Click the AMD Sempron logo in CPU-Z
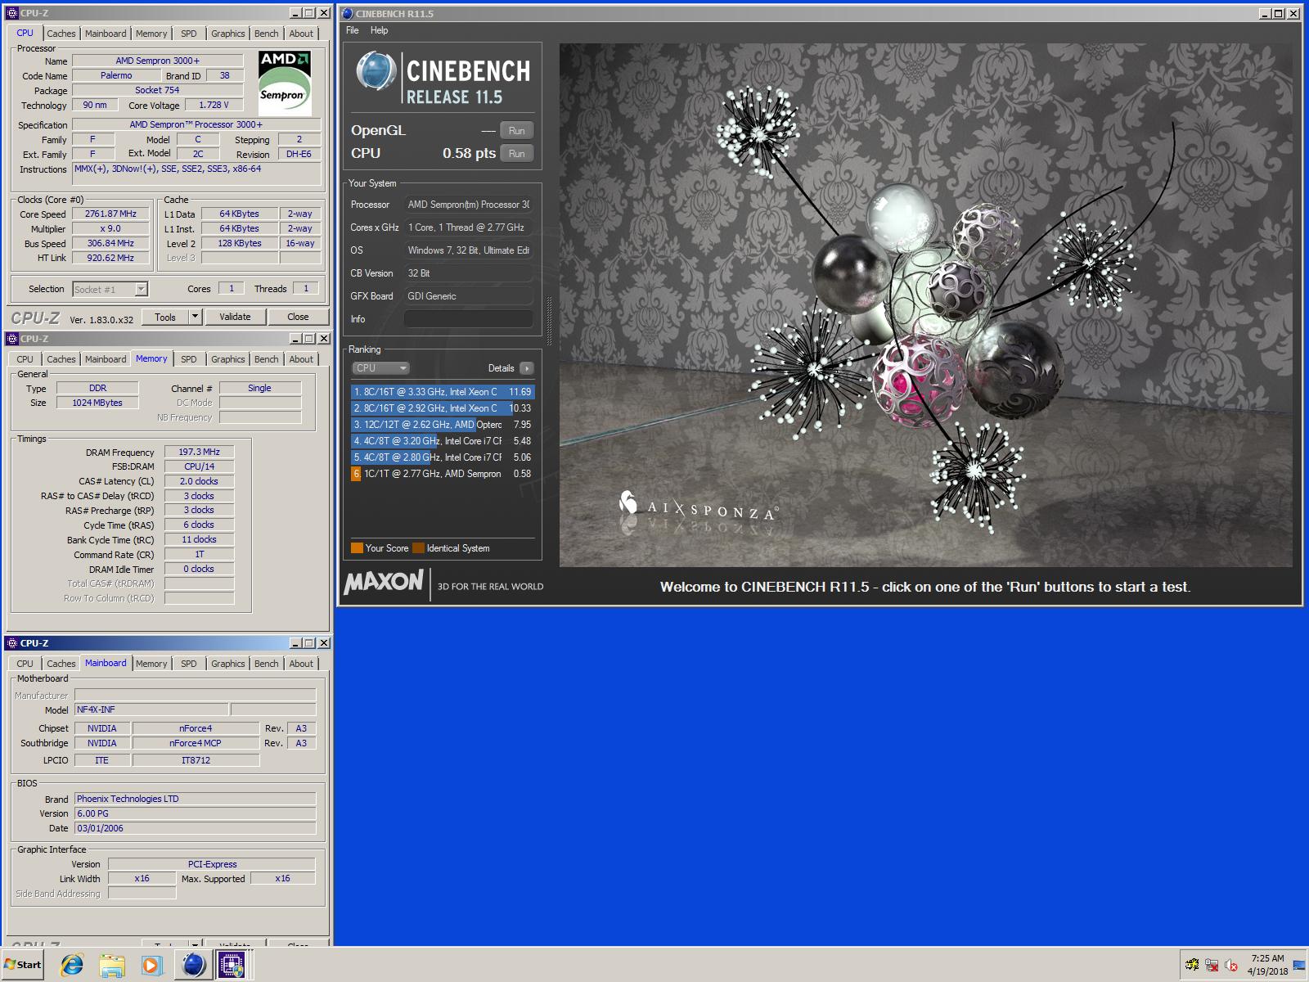1309x982 pixels. point(285,83)
